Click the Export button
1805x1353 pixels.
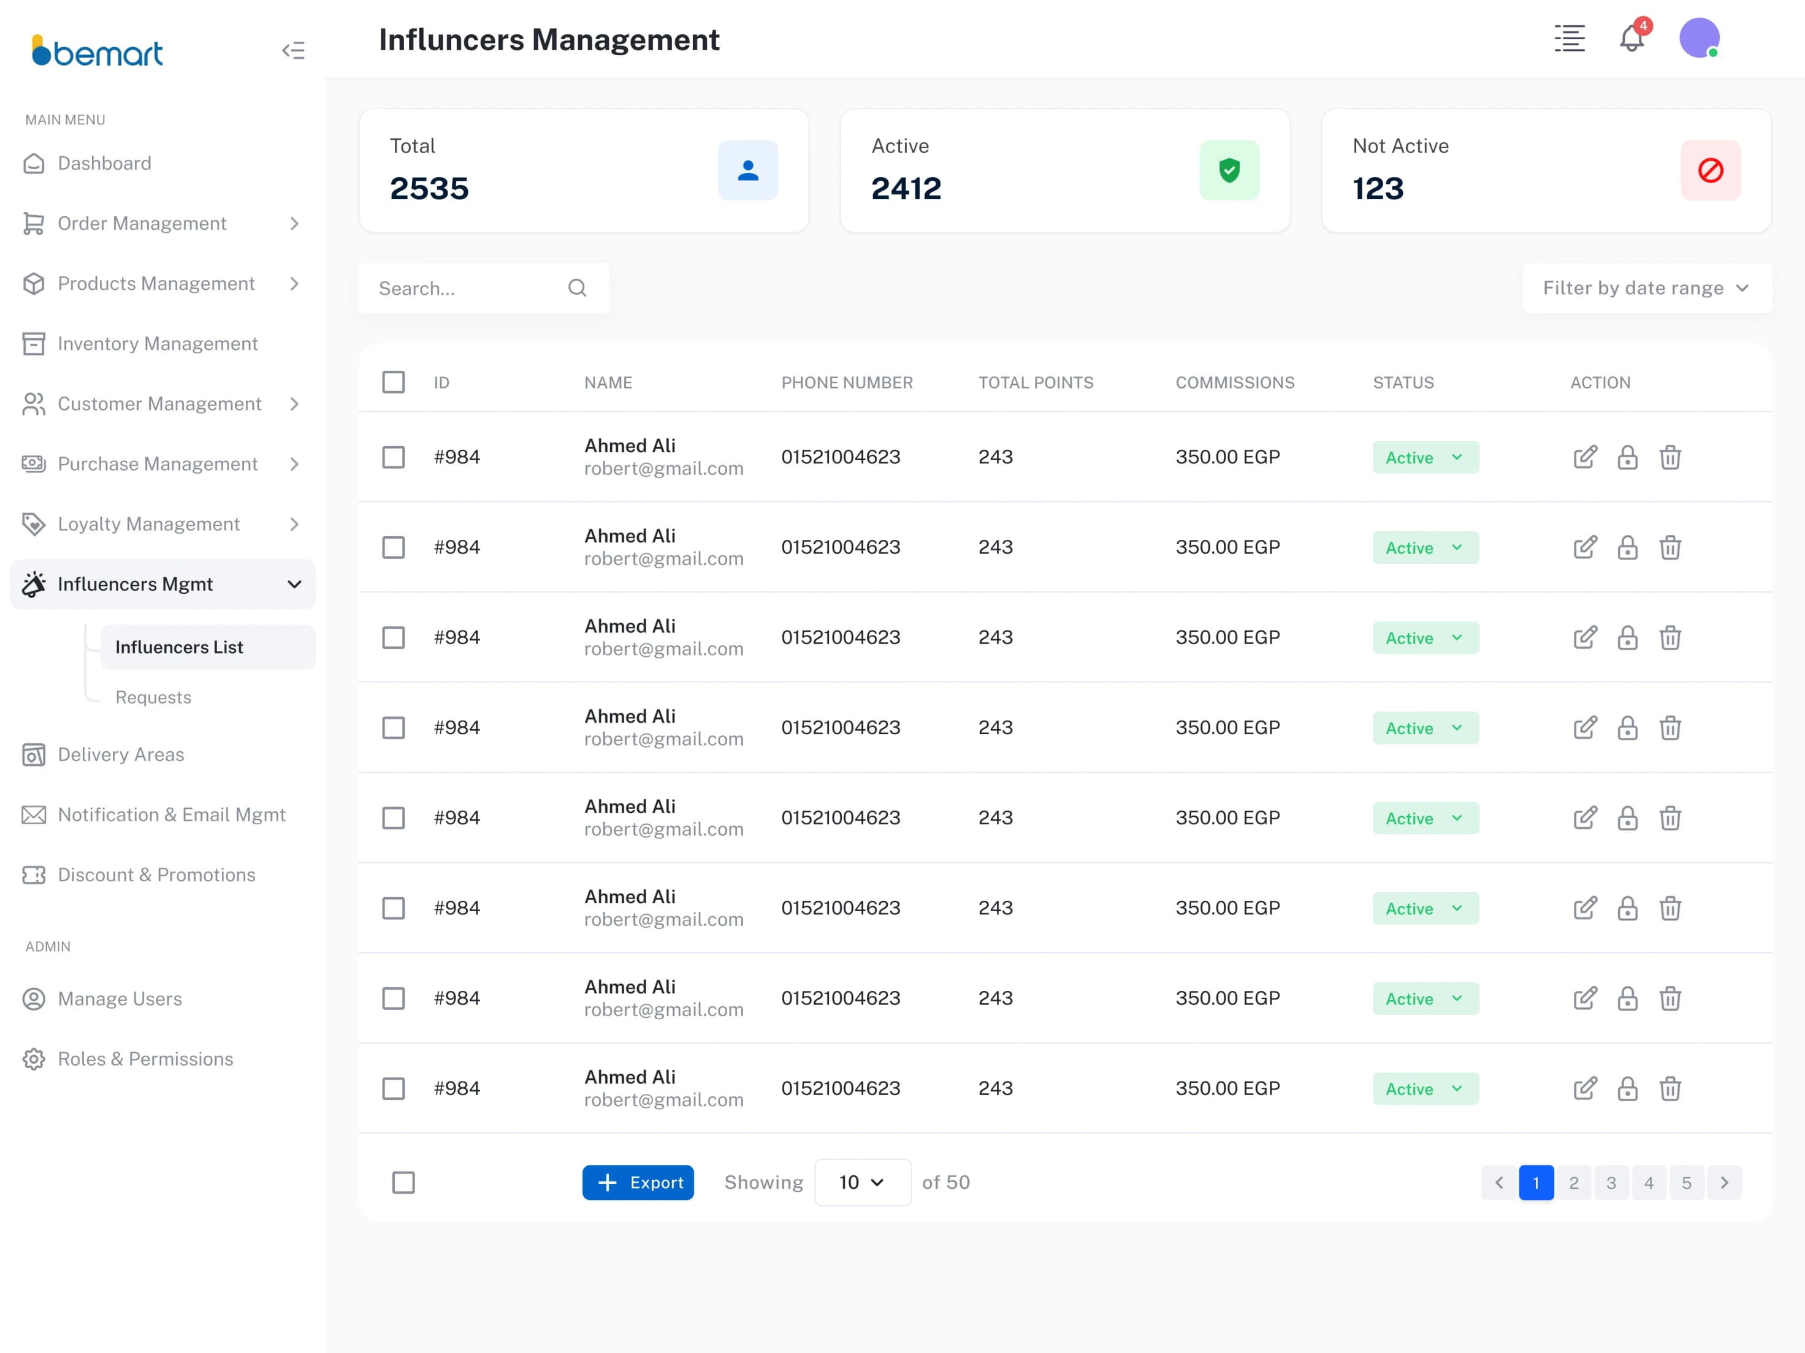(638, 1183)
